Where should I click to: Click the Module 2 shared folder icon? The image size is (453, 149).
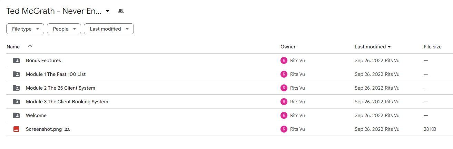coord(16,88)
